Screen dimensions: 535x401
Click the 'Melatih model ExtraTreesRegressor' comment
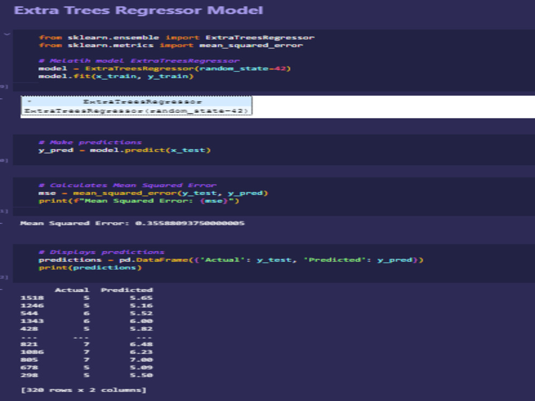point(139,61)
